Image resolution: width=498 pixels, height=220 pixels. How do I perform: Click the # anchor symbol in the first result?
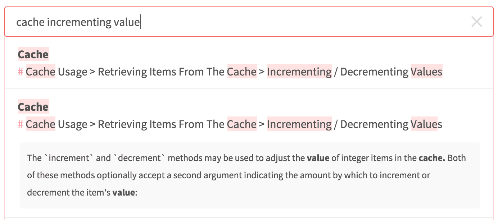tap(21, 72)
